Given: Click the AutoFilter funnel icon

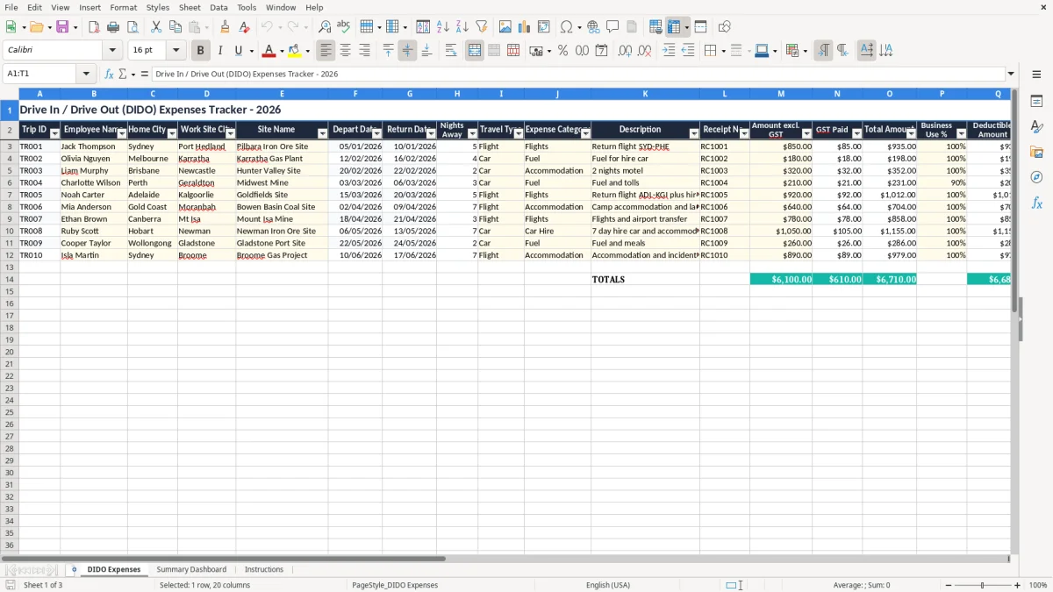Looking at the screenshot, I should tap(481, 27).
